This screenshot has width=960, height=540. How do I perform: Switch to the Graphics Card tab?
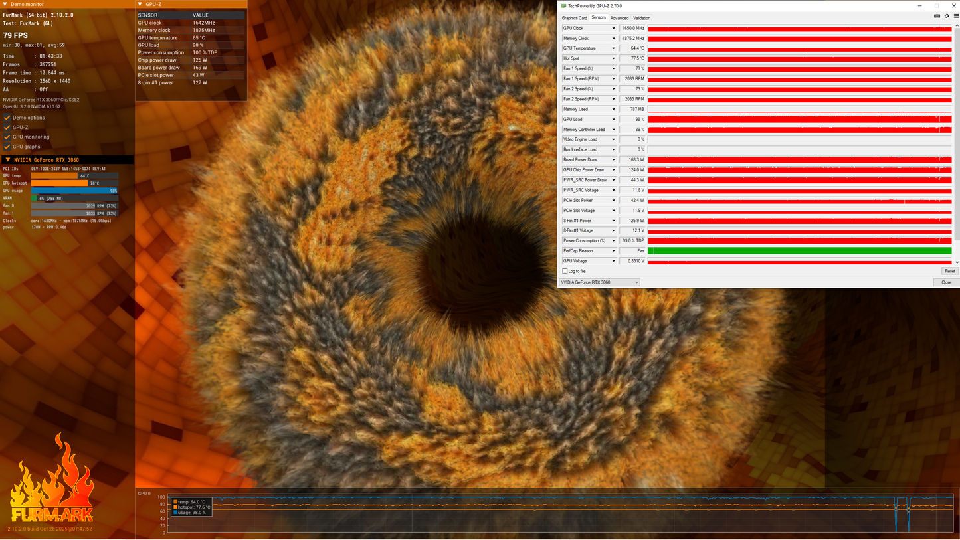click(574, 18)
